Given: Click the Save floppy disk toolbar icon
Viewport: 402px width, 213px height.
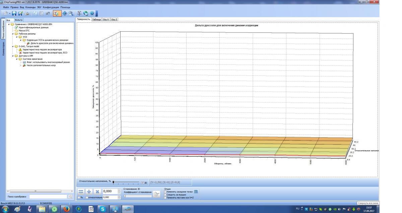Looking at the screenshot, I should coord(14,14).
